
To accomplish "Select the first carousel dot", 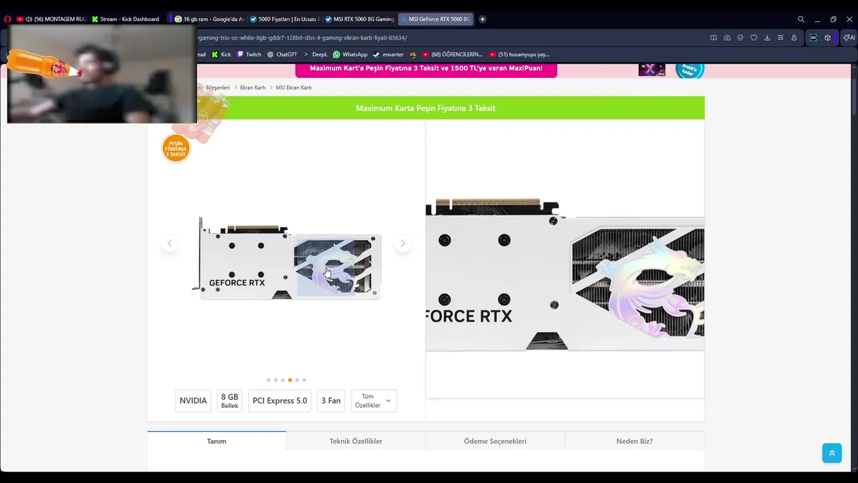I will click(x=269, y=380).
